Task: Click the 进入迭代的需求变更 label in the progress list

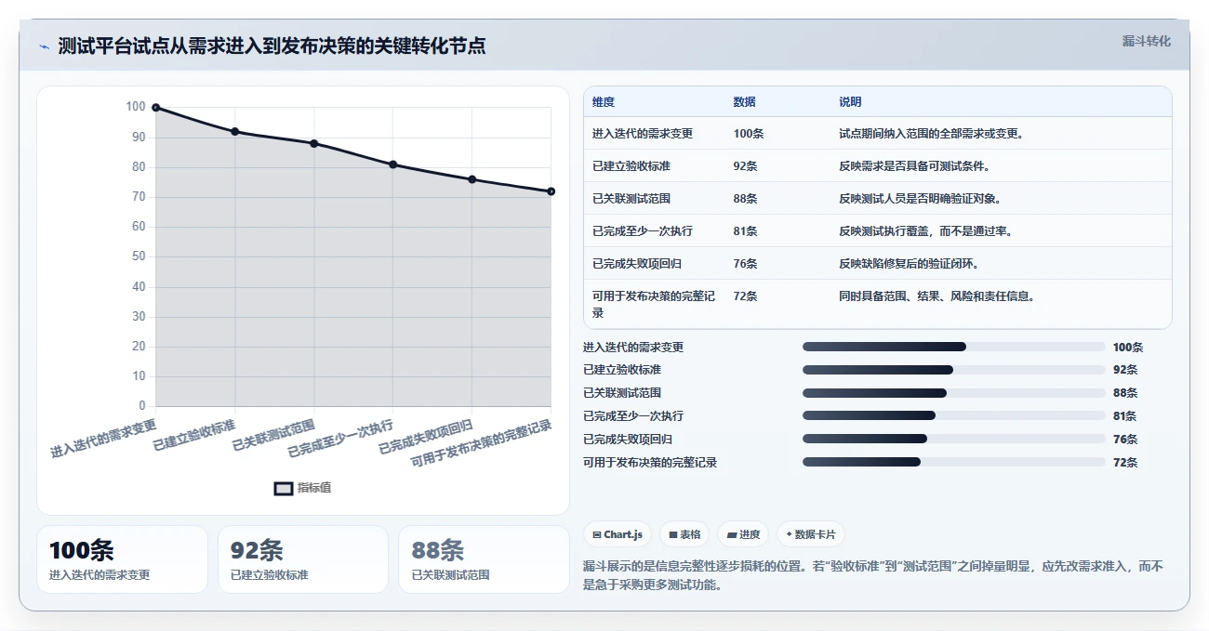Action: click(633, 348)
